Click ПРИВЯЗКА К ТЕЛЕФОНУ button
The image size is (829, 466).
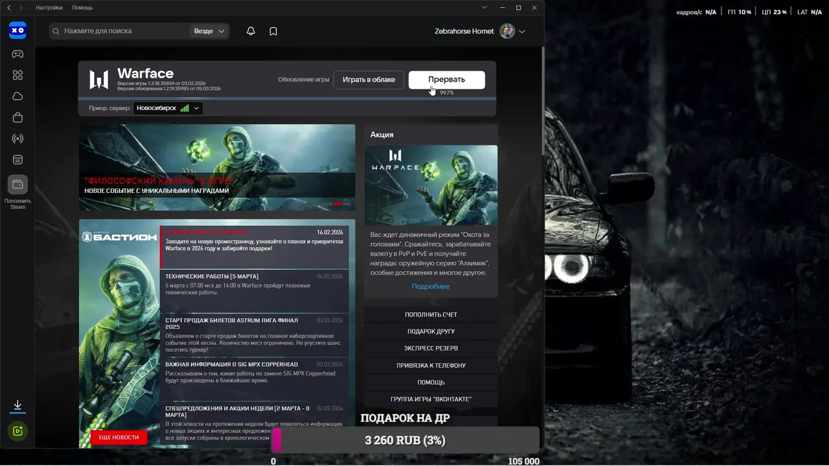(x=431, y=365)
